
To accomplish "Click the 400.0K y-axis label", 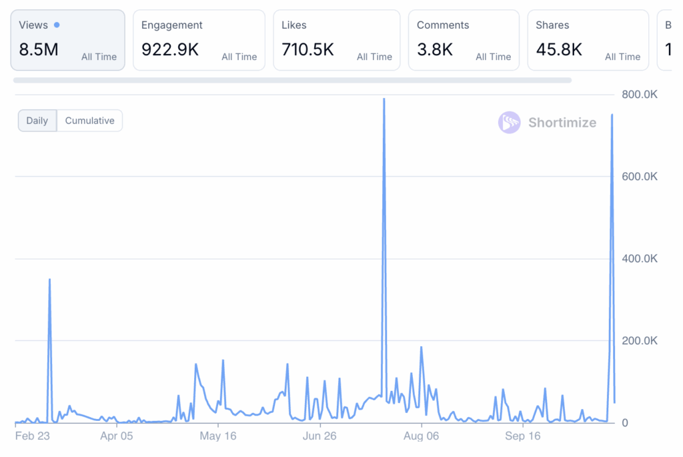I will (640, 258).
